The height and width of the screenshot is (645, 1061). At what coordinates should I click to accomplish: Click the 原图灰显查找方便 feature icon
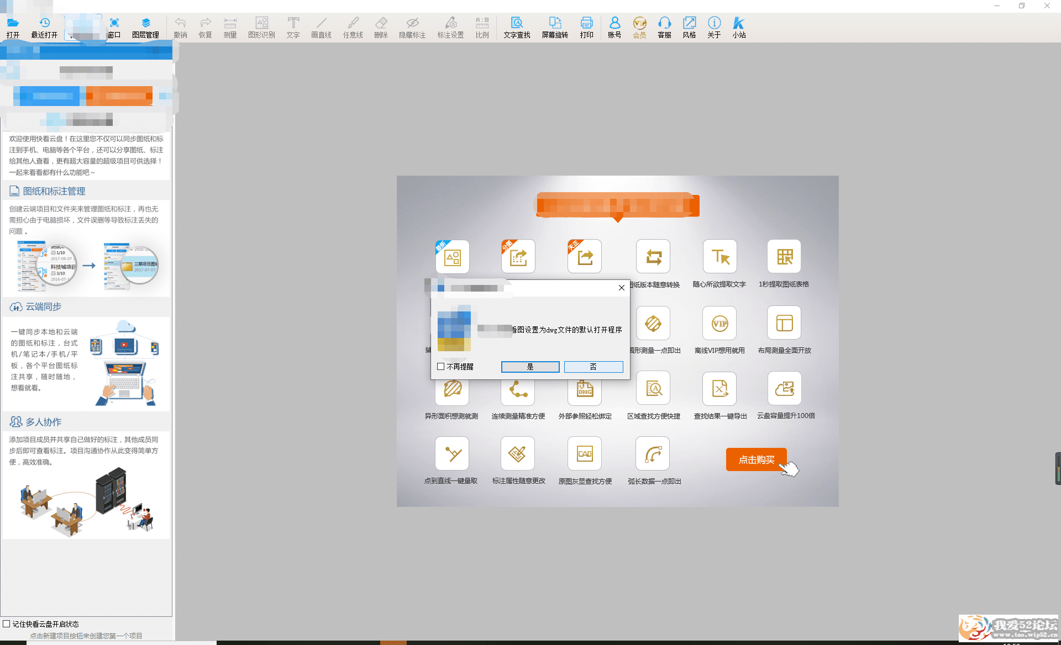tap(585, 453)
